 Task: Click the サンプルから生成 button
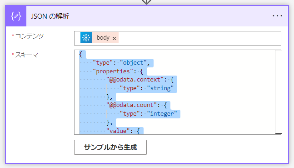click(110, 148)
